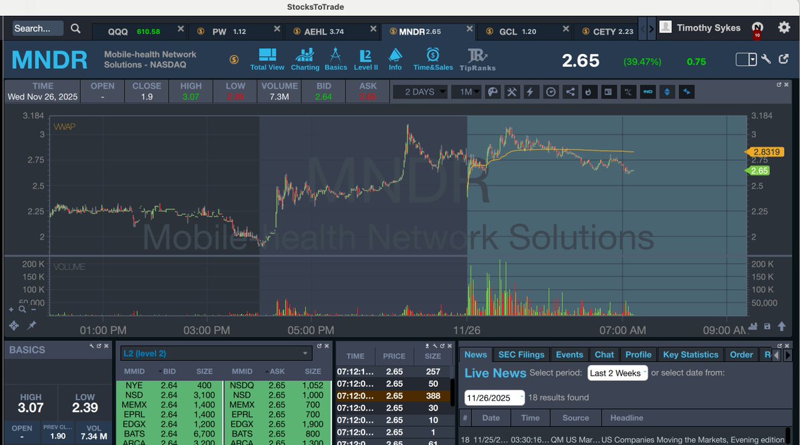Open the share chart icon
800x445 pixels.
click(570, 91)
